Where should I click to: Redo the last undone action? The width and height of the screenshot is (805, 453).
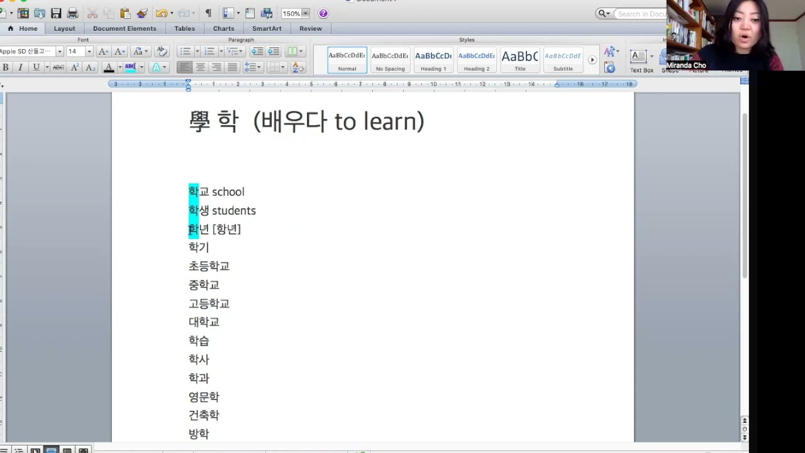[182, 13]
